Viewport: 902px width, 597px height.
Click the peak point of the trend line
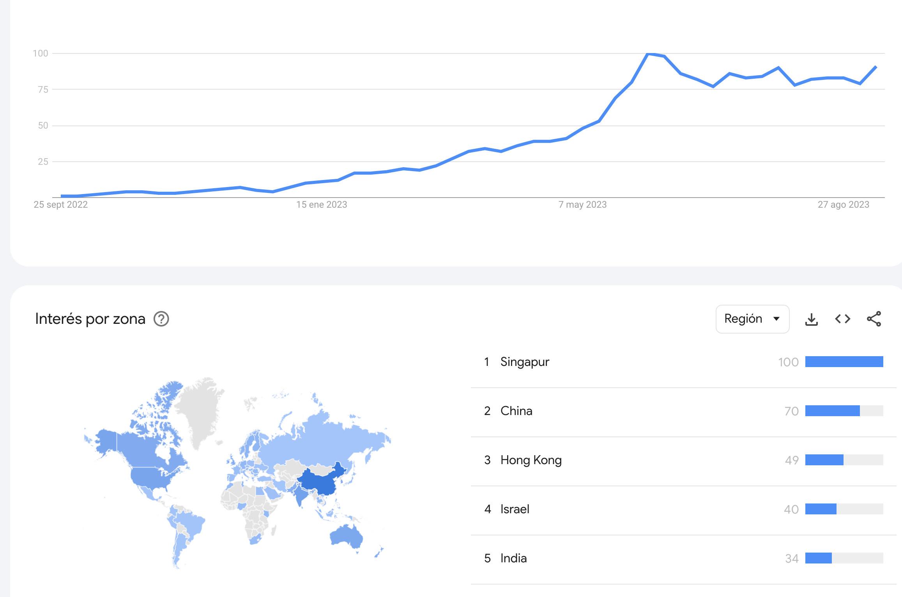click(648, 54)
